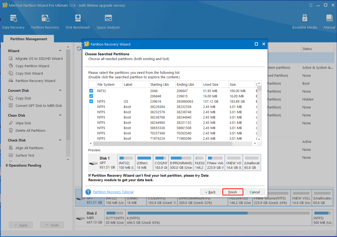Open the Partition Recovery Tutorial link
The image size is (337, 237).
pos(113,192)
